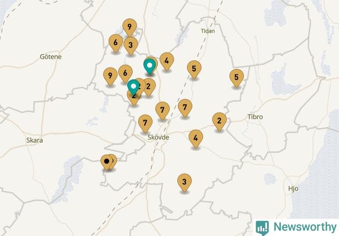The image size is (339, 236).
Task: Click the teal pin next to marker 4
Action: point(149,65)
